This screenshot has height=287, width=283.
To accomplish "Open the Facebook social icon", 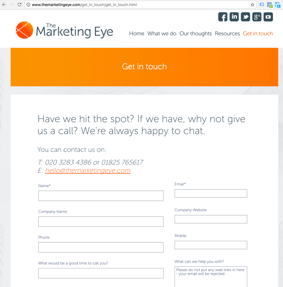I will tap(223, 17).
